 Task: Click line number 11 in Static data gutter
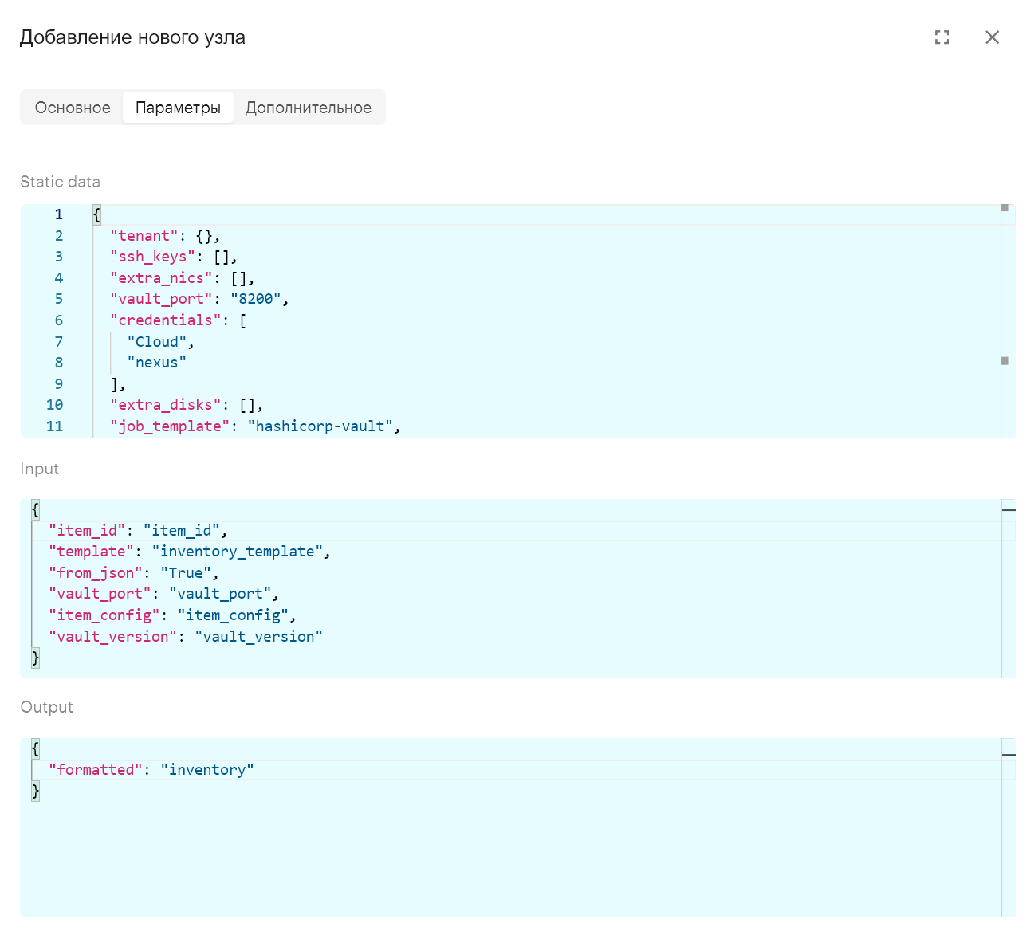54,426
